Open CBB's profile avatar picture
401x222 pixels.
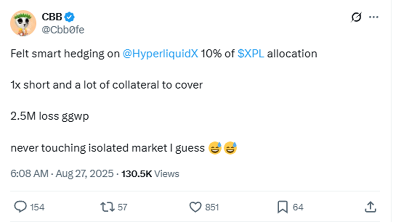click(23, 23)
